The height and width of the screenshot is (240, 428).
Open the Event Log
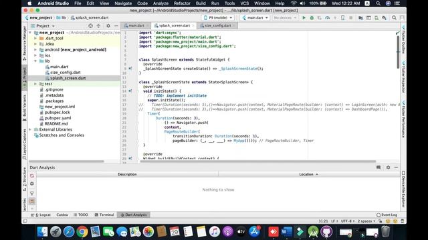tap(387, 215)
